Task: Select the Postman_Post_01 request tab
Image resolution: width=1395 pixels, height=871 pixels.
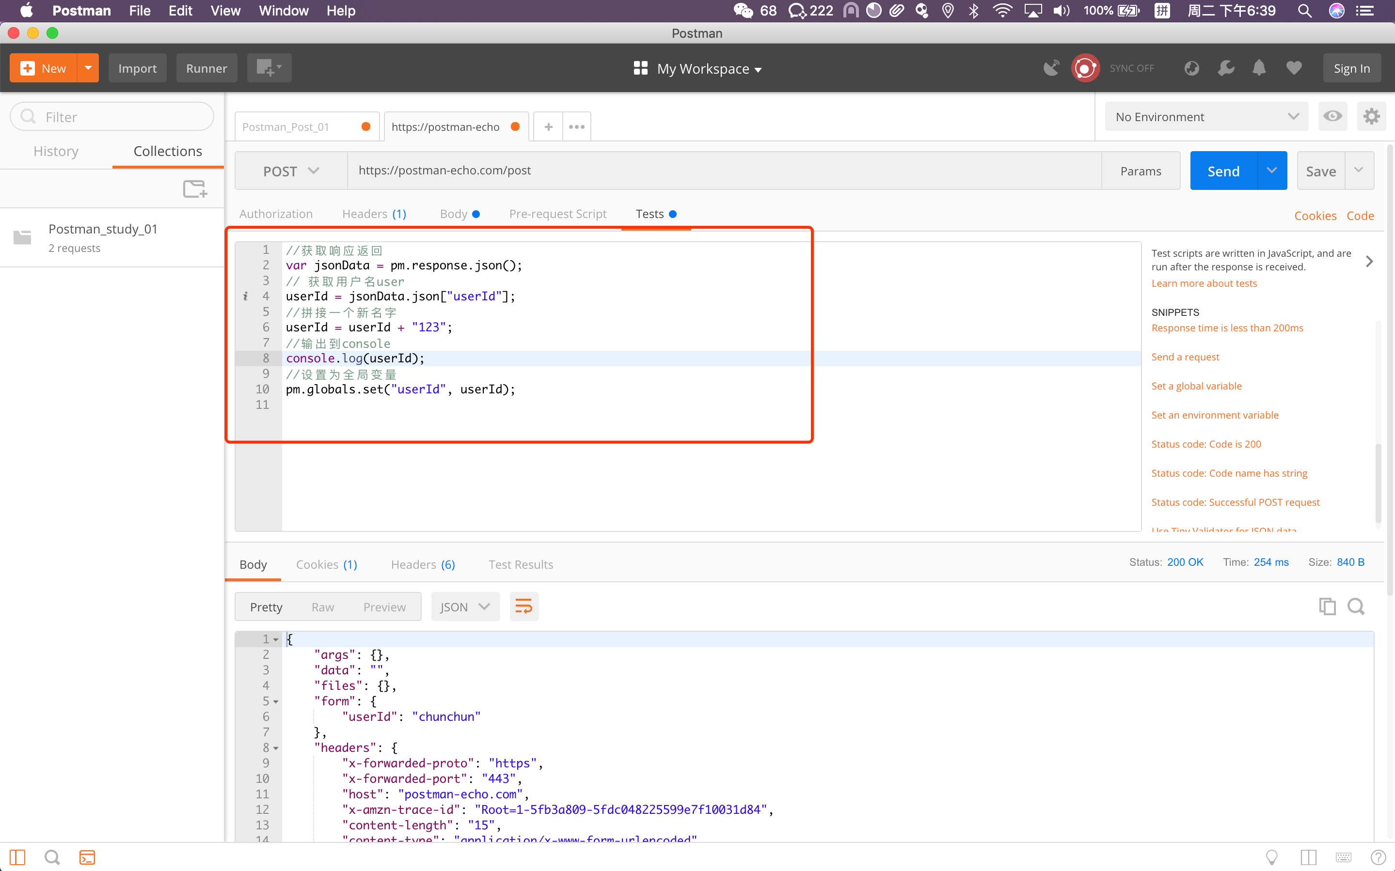Action: [306, 127]
